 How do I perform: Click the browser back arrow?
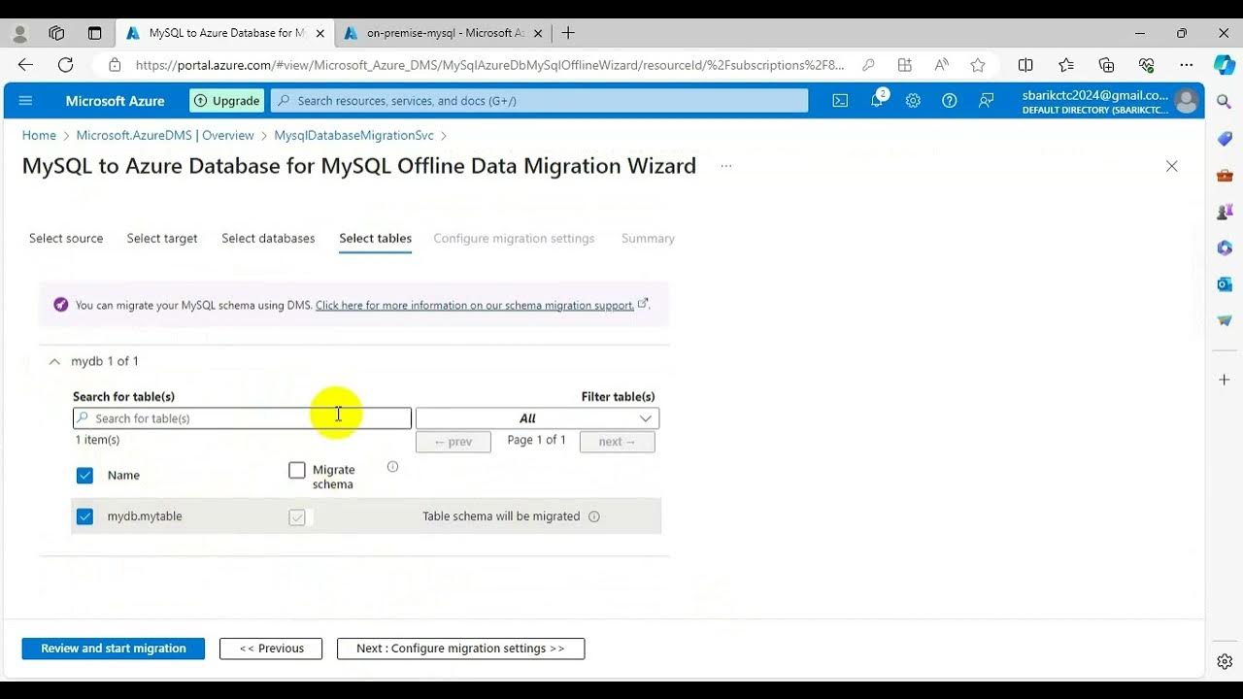[x=26, y=65]
